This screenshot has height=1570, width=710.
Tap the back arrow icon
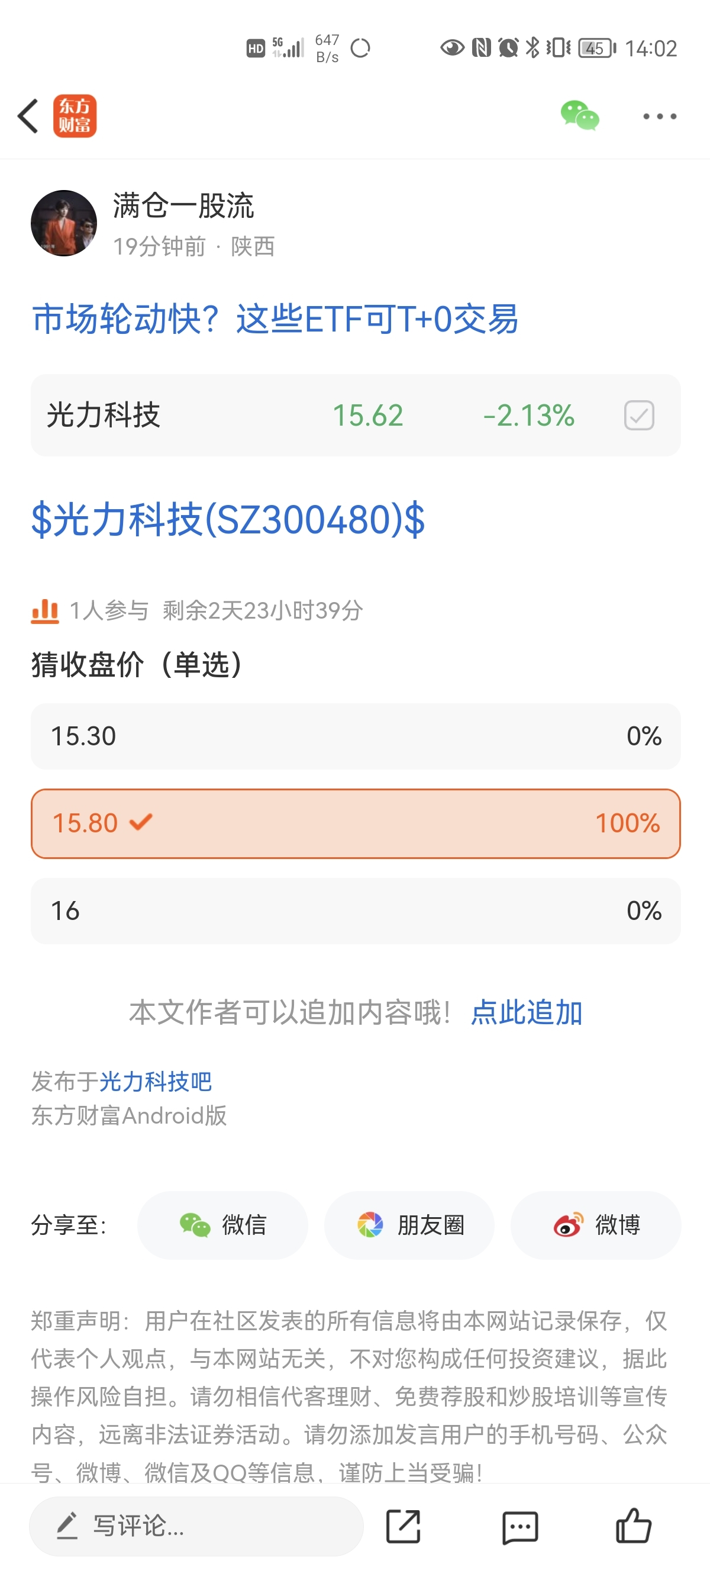(28, 116)
